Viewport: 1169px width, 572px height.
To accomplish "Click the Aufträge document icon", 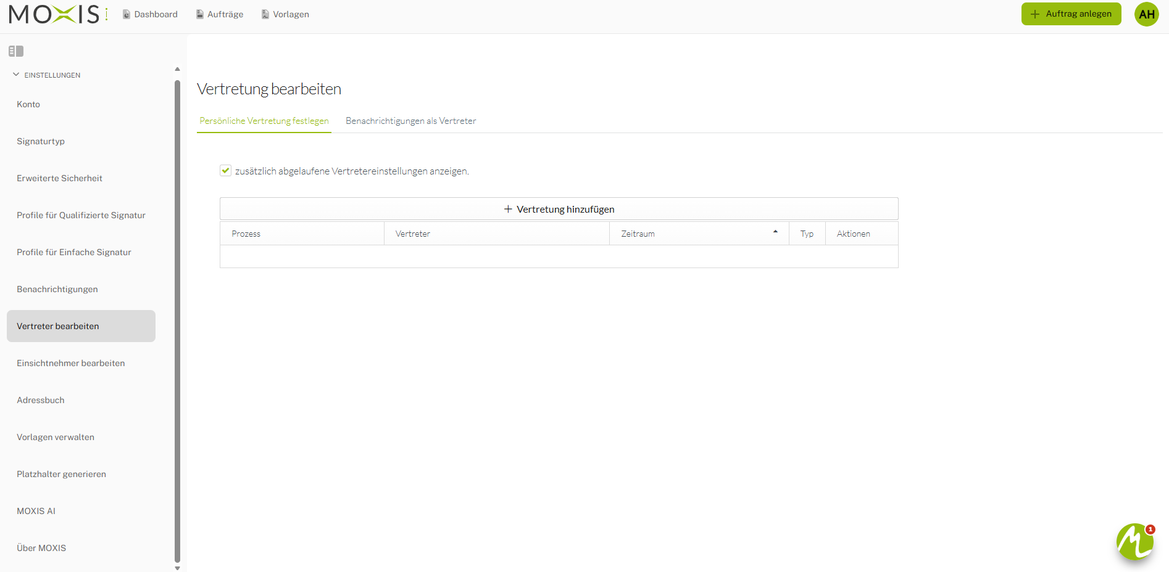I will 200,14.
